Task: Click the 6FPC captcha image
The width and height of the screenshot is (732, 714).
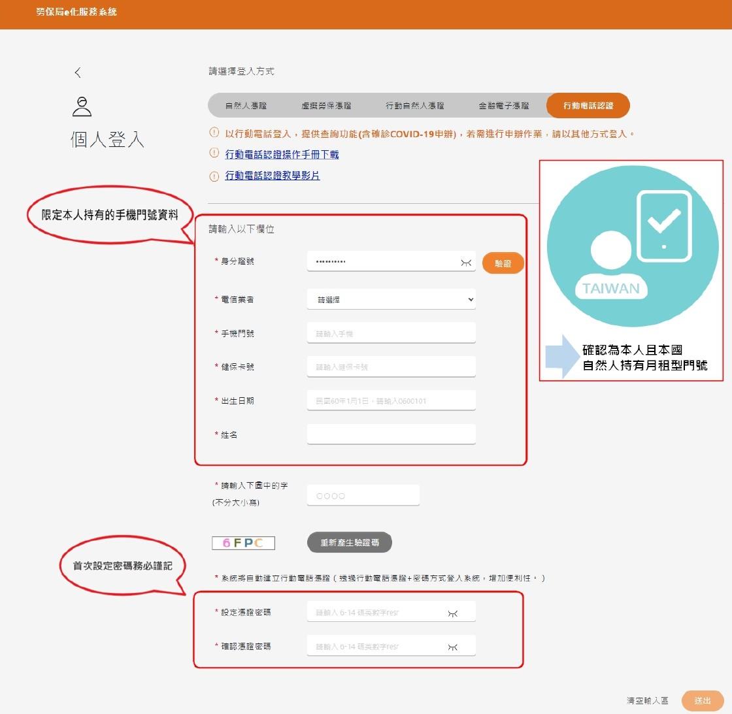Action: pyautogui.click(x=243, y=543)
